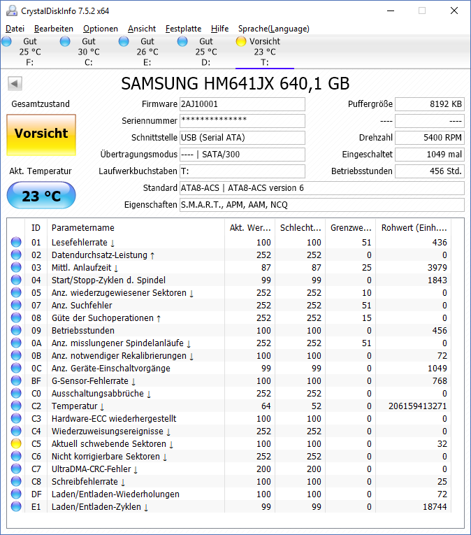
Task: Click the status icon of Mittl. Anlaufzeit row
Action: 16,267
